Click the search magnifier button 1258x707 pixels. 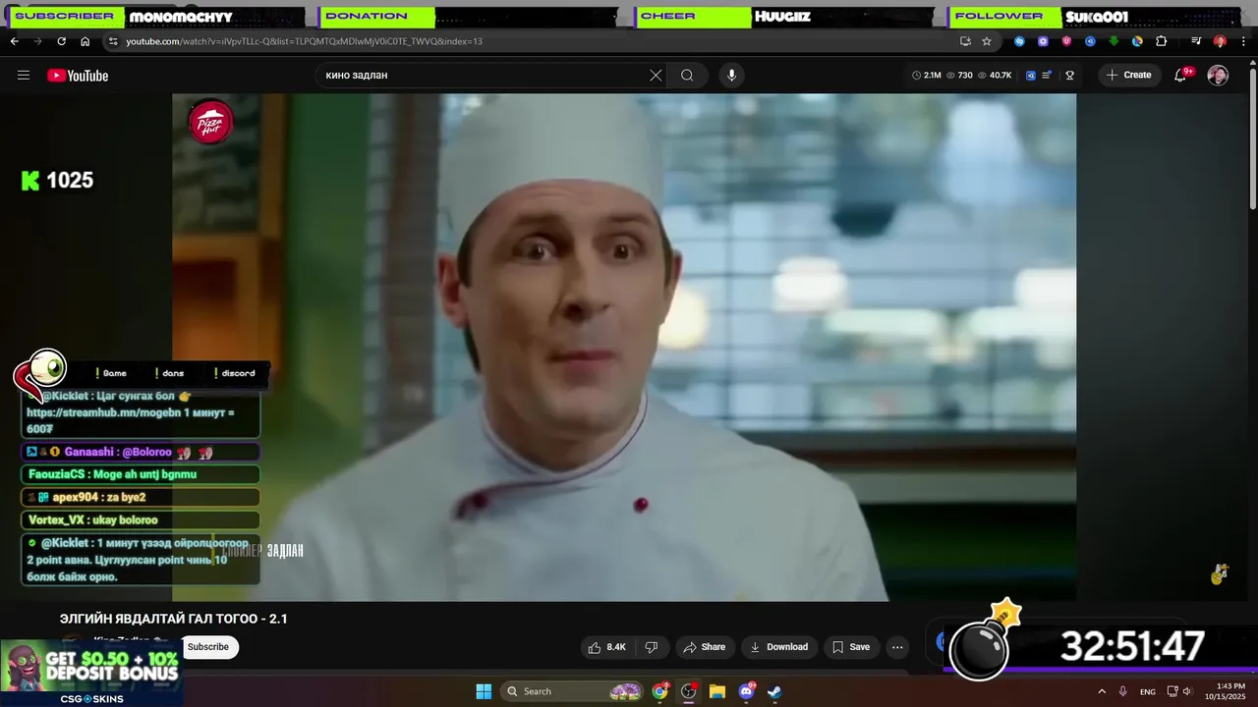(687, 76)
